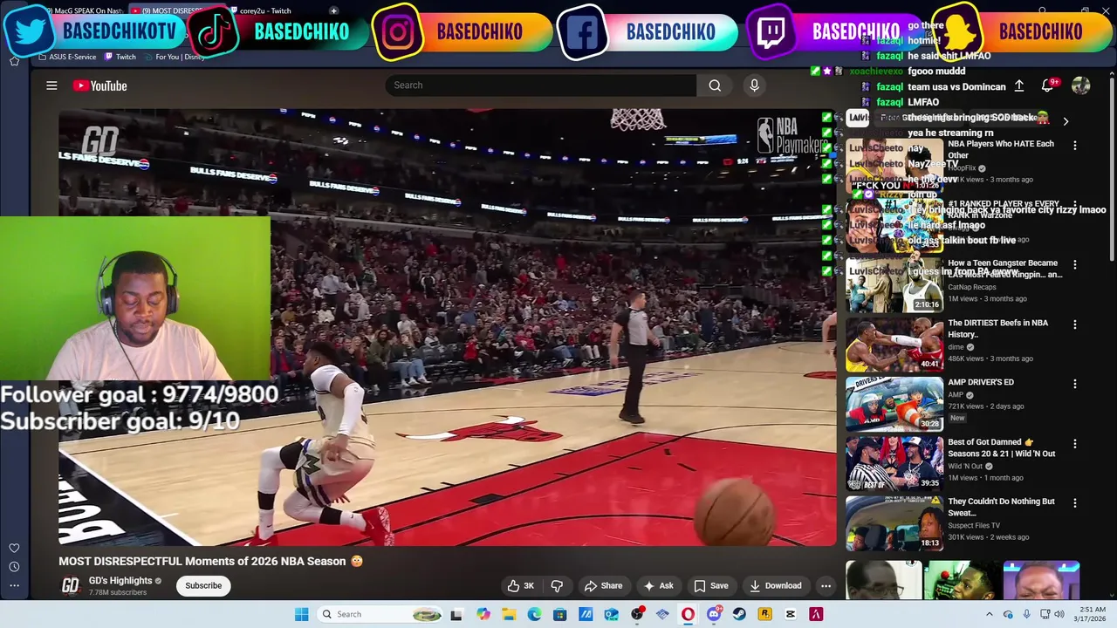Viewport: 1117px width, 628px height.
Task: Open options for Best of Got Damned video
Action: pos(1075,444)
